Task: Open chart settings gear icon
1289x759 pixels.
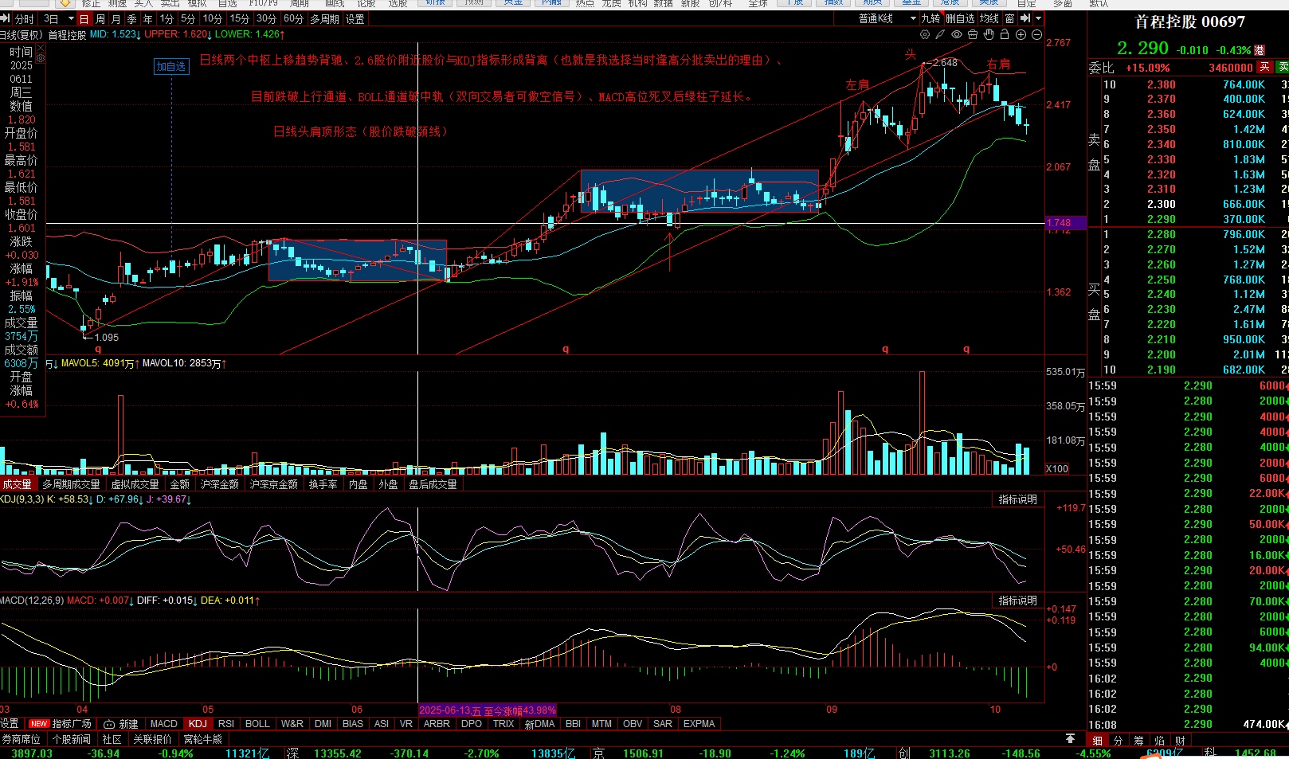Action: [925, 35]
